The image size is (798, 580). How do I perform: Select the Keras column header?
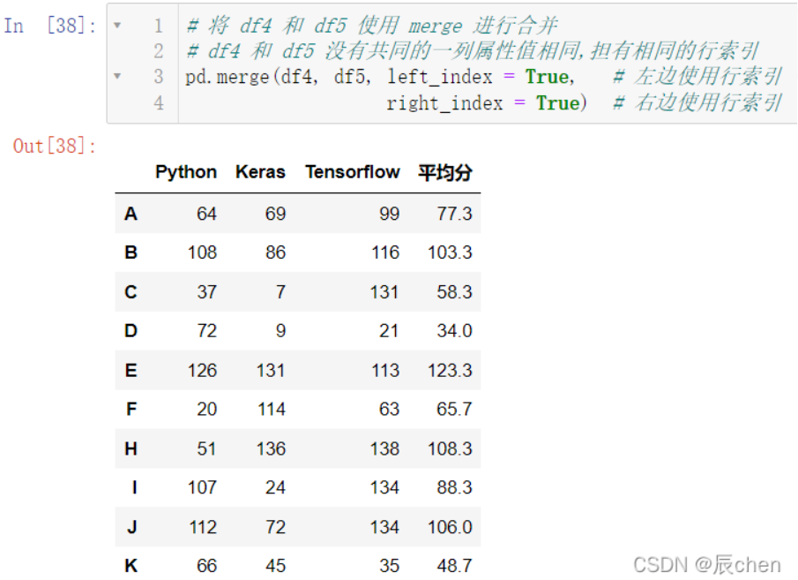pos(260,172)
